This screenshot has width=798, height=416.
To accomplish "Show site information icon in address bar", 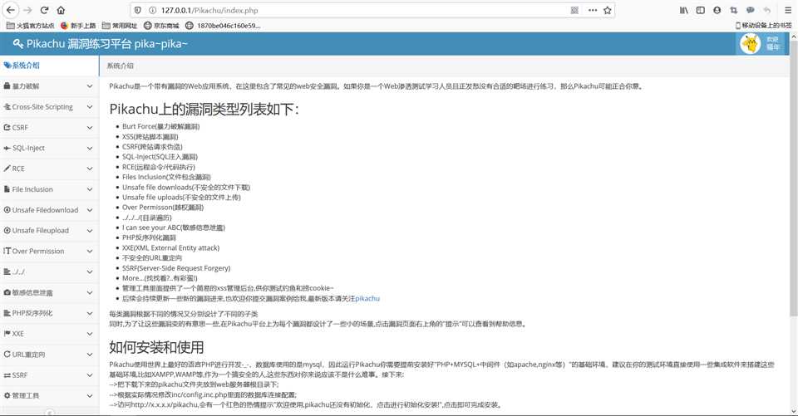I will click(152, 10).
